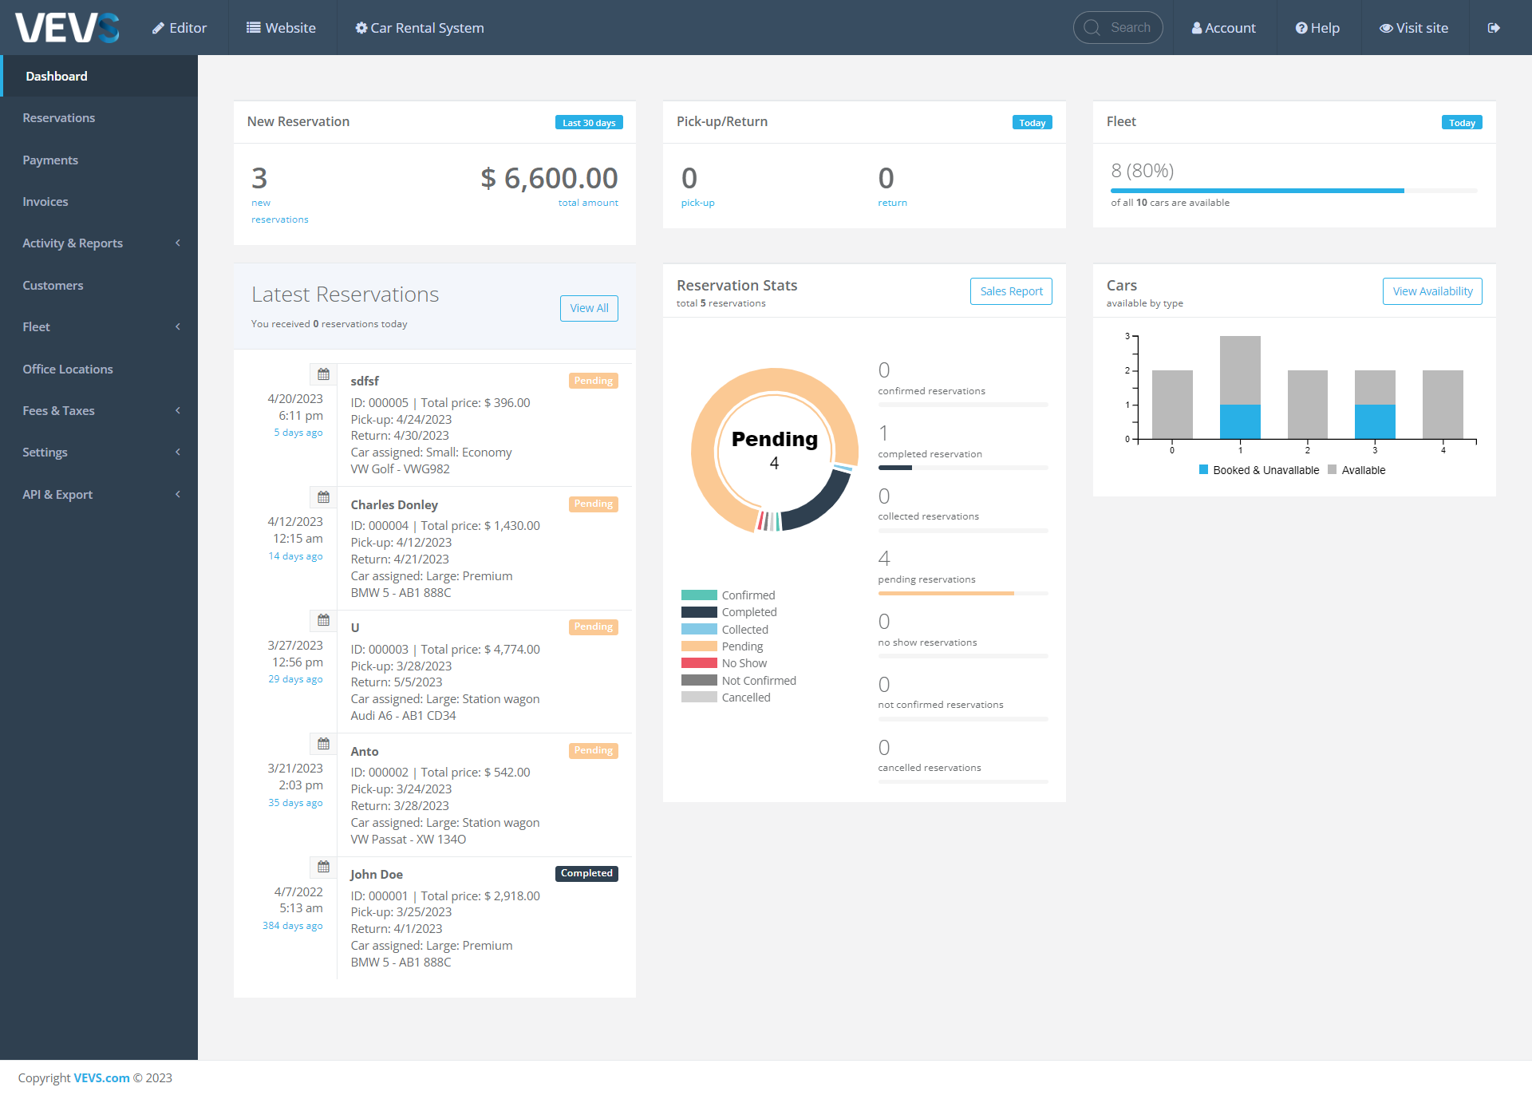Click the View All reservations button

[x=589, y=308]
